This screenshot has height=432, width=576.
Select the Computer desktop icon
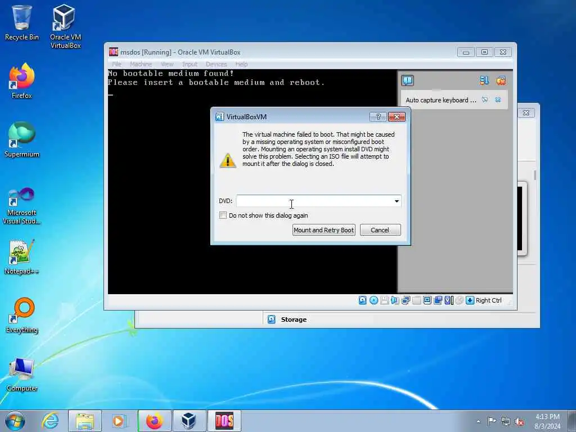click(x=22, y=375)
